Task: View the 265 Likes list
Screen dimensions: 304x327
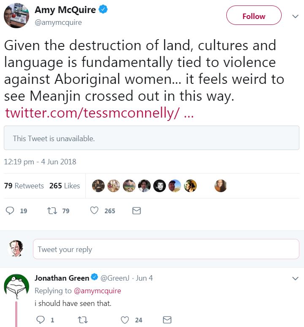Action: (65, 186)
